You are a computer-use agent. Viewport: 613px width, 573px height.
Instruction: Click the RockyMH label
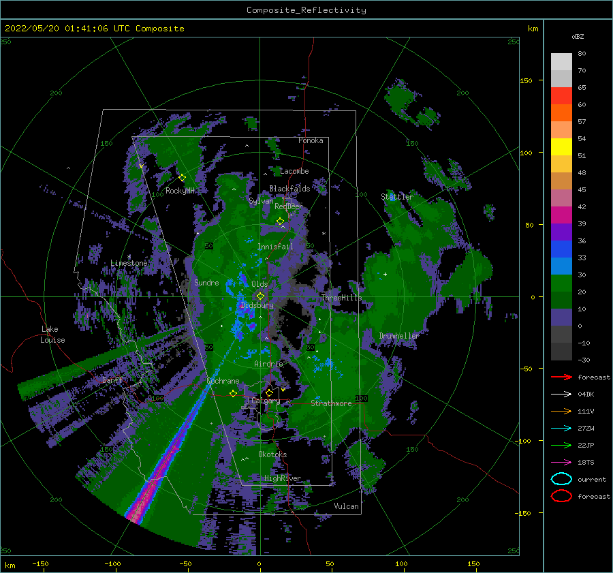pos(180,191)
